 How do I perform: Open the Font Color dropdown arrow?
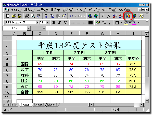pyautogui.click(x=138, y=23)
